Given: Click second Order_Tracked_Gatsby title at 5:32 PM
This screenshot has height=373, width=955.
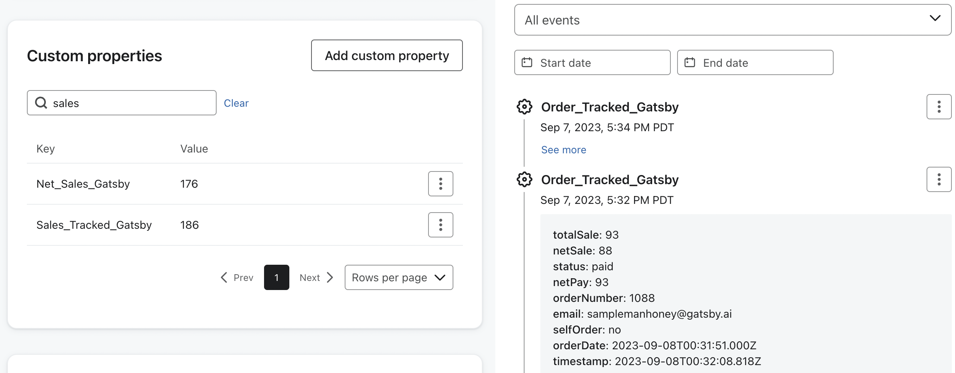Looking at the screenshot, I should coord(610,179).
